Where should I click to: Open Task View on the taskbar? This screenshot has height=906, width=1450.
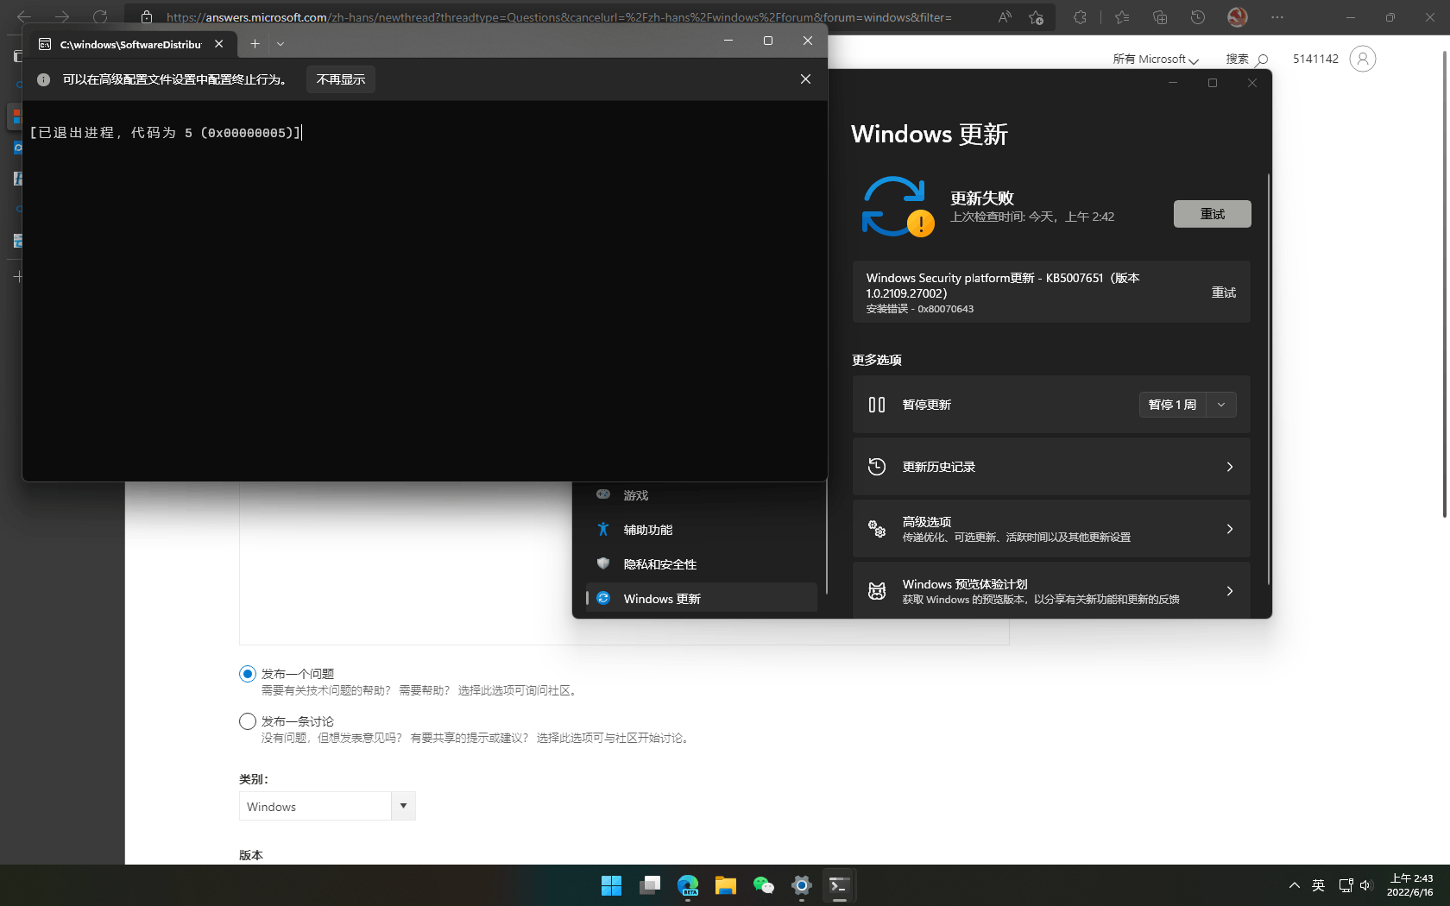650,885
